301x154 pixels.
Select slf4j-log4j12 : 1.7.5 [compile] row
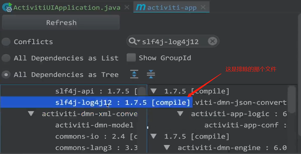click(96, 103)
